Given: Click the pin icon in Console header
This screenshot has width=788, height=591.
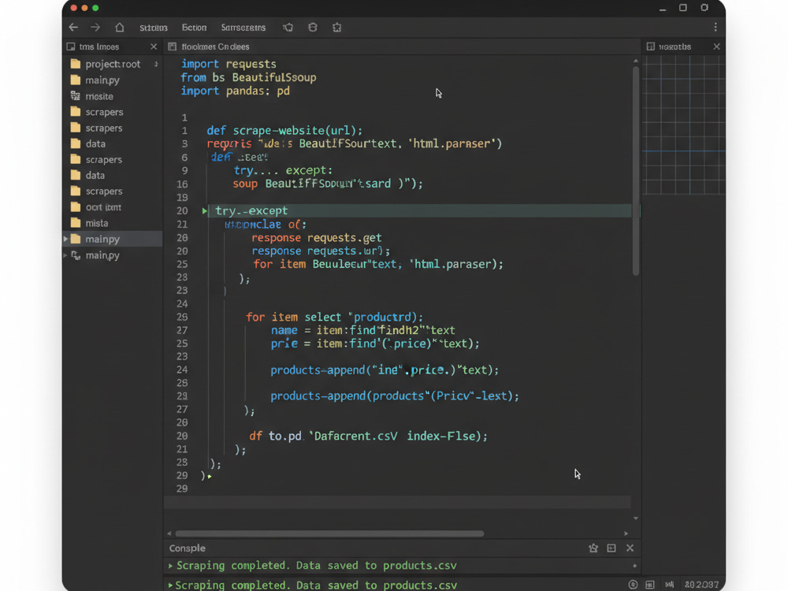Looking at the screenshot, I should (x=593, y=548).
